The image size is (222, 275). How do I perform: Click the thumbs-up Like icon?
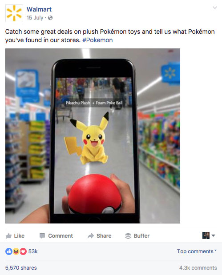(8, 236)
